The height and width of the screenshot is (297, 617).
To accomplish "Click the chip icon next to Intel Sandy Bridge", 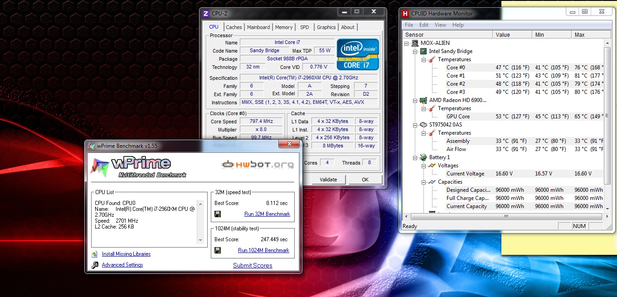I will [423, 51].
